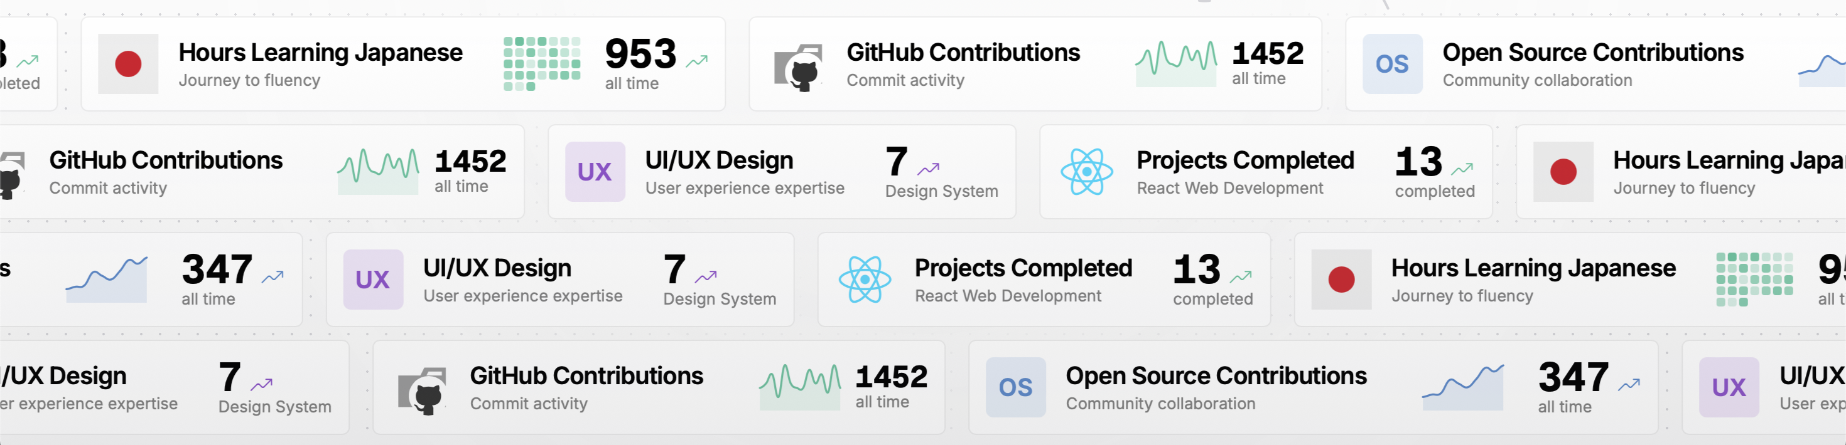Open "GitHub Contributions" title in the bottom row
Image resolution: width=1846 pixels, height=445 pixels.
click(587, 375)
